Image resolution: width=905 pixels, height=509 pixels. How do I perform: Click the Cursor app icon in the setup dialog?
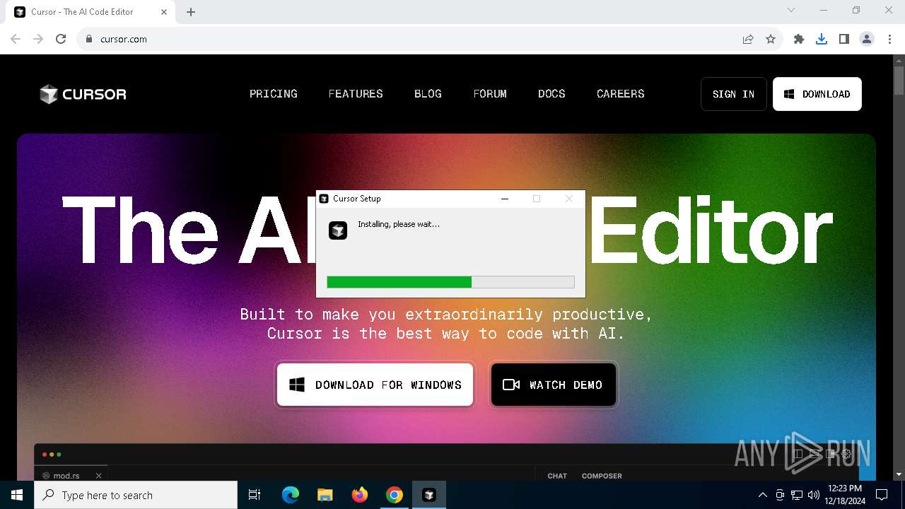[338, 230]
